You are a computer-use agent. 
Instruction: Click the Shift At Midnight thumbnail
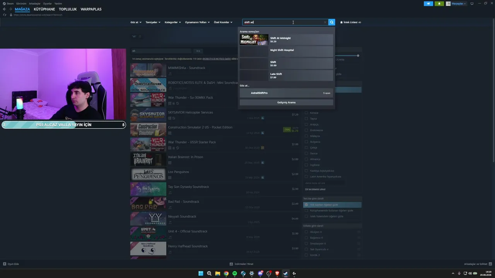pos(254,40)
